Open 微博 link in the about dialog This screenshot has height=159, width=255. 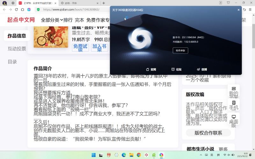202,69
